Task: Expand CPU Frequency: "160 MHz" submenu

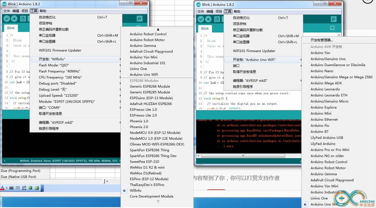Action: pos(76,77)
